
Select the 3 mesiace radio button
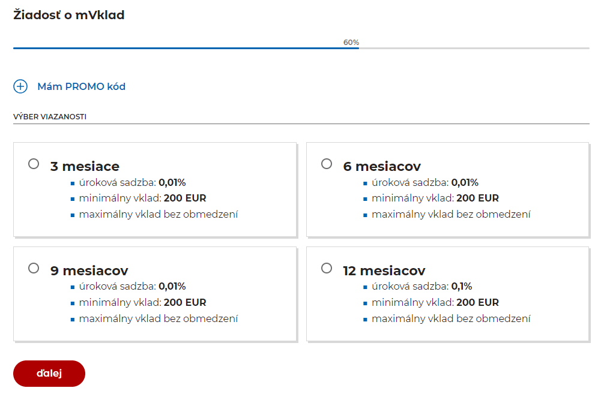[34, 164]
